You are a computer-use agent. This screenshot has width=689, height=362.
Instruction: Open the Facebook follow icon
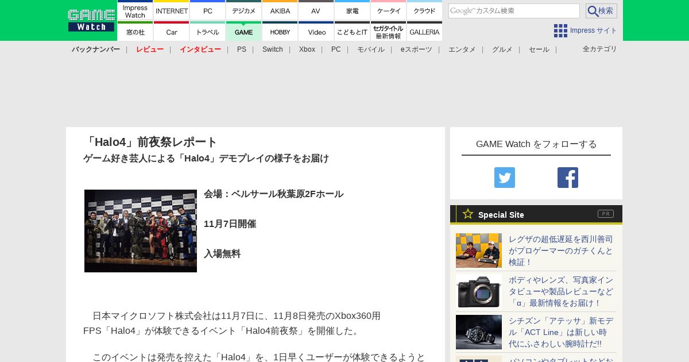[x=568, y=178]
